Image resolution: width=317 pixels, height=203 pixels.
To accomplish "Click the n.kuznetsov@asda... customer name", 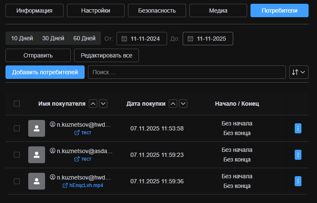I will pyautogui.click(x=85, y=151).
